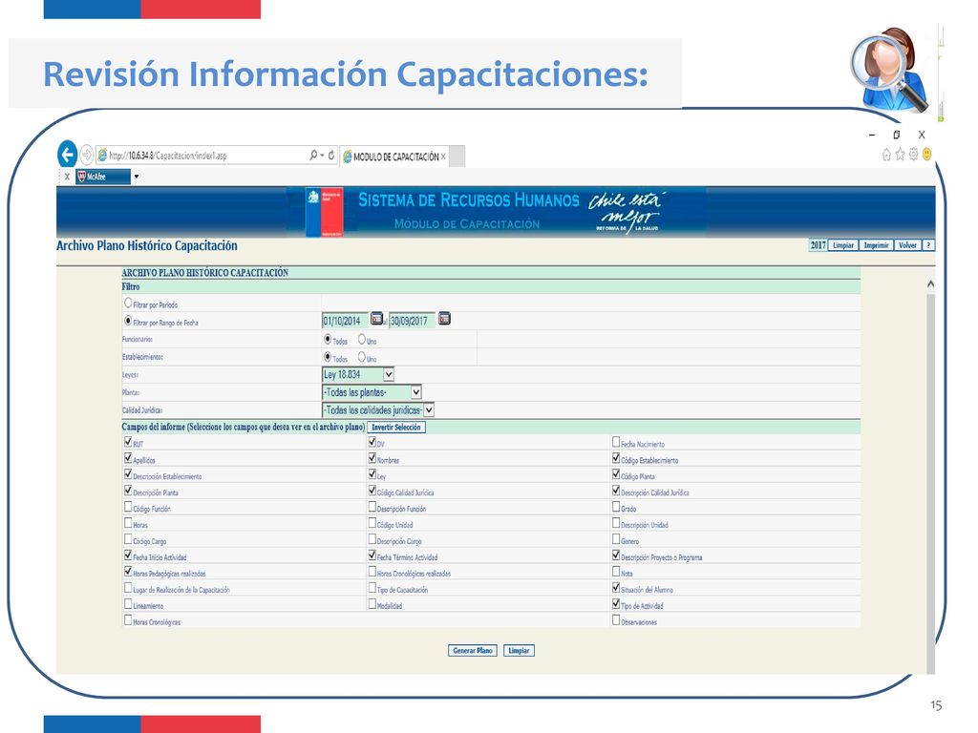The width and height of the screenshot is (978, 733).
Task: Click the Chile government logo in banner
Action: (325, 213)
